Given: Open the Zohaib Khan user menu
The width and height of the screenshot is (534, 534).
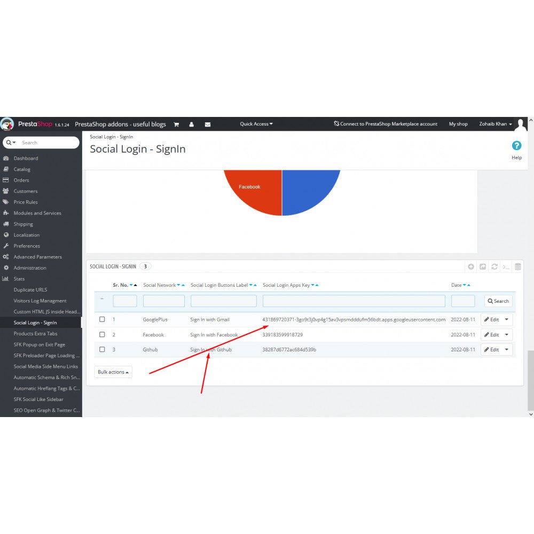Looking at the screenshot, I should coord(496,124).
